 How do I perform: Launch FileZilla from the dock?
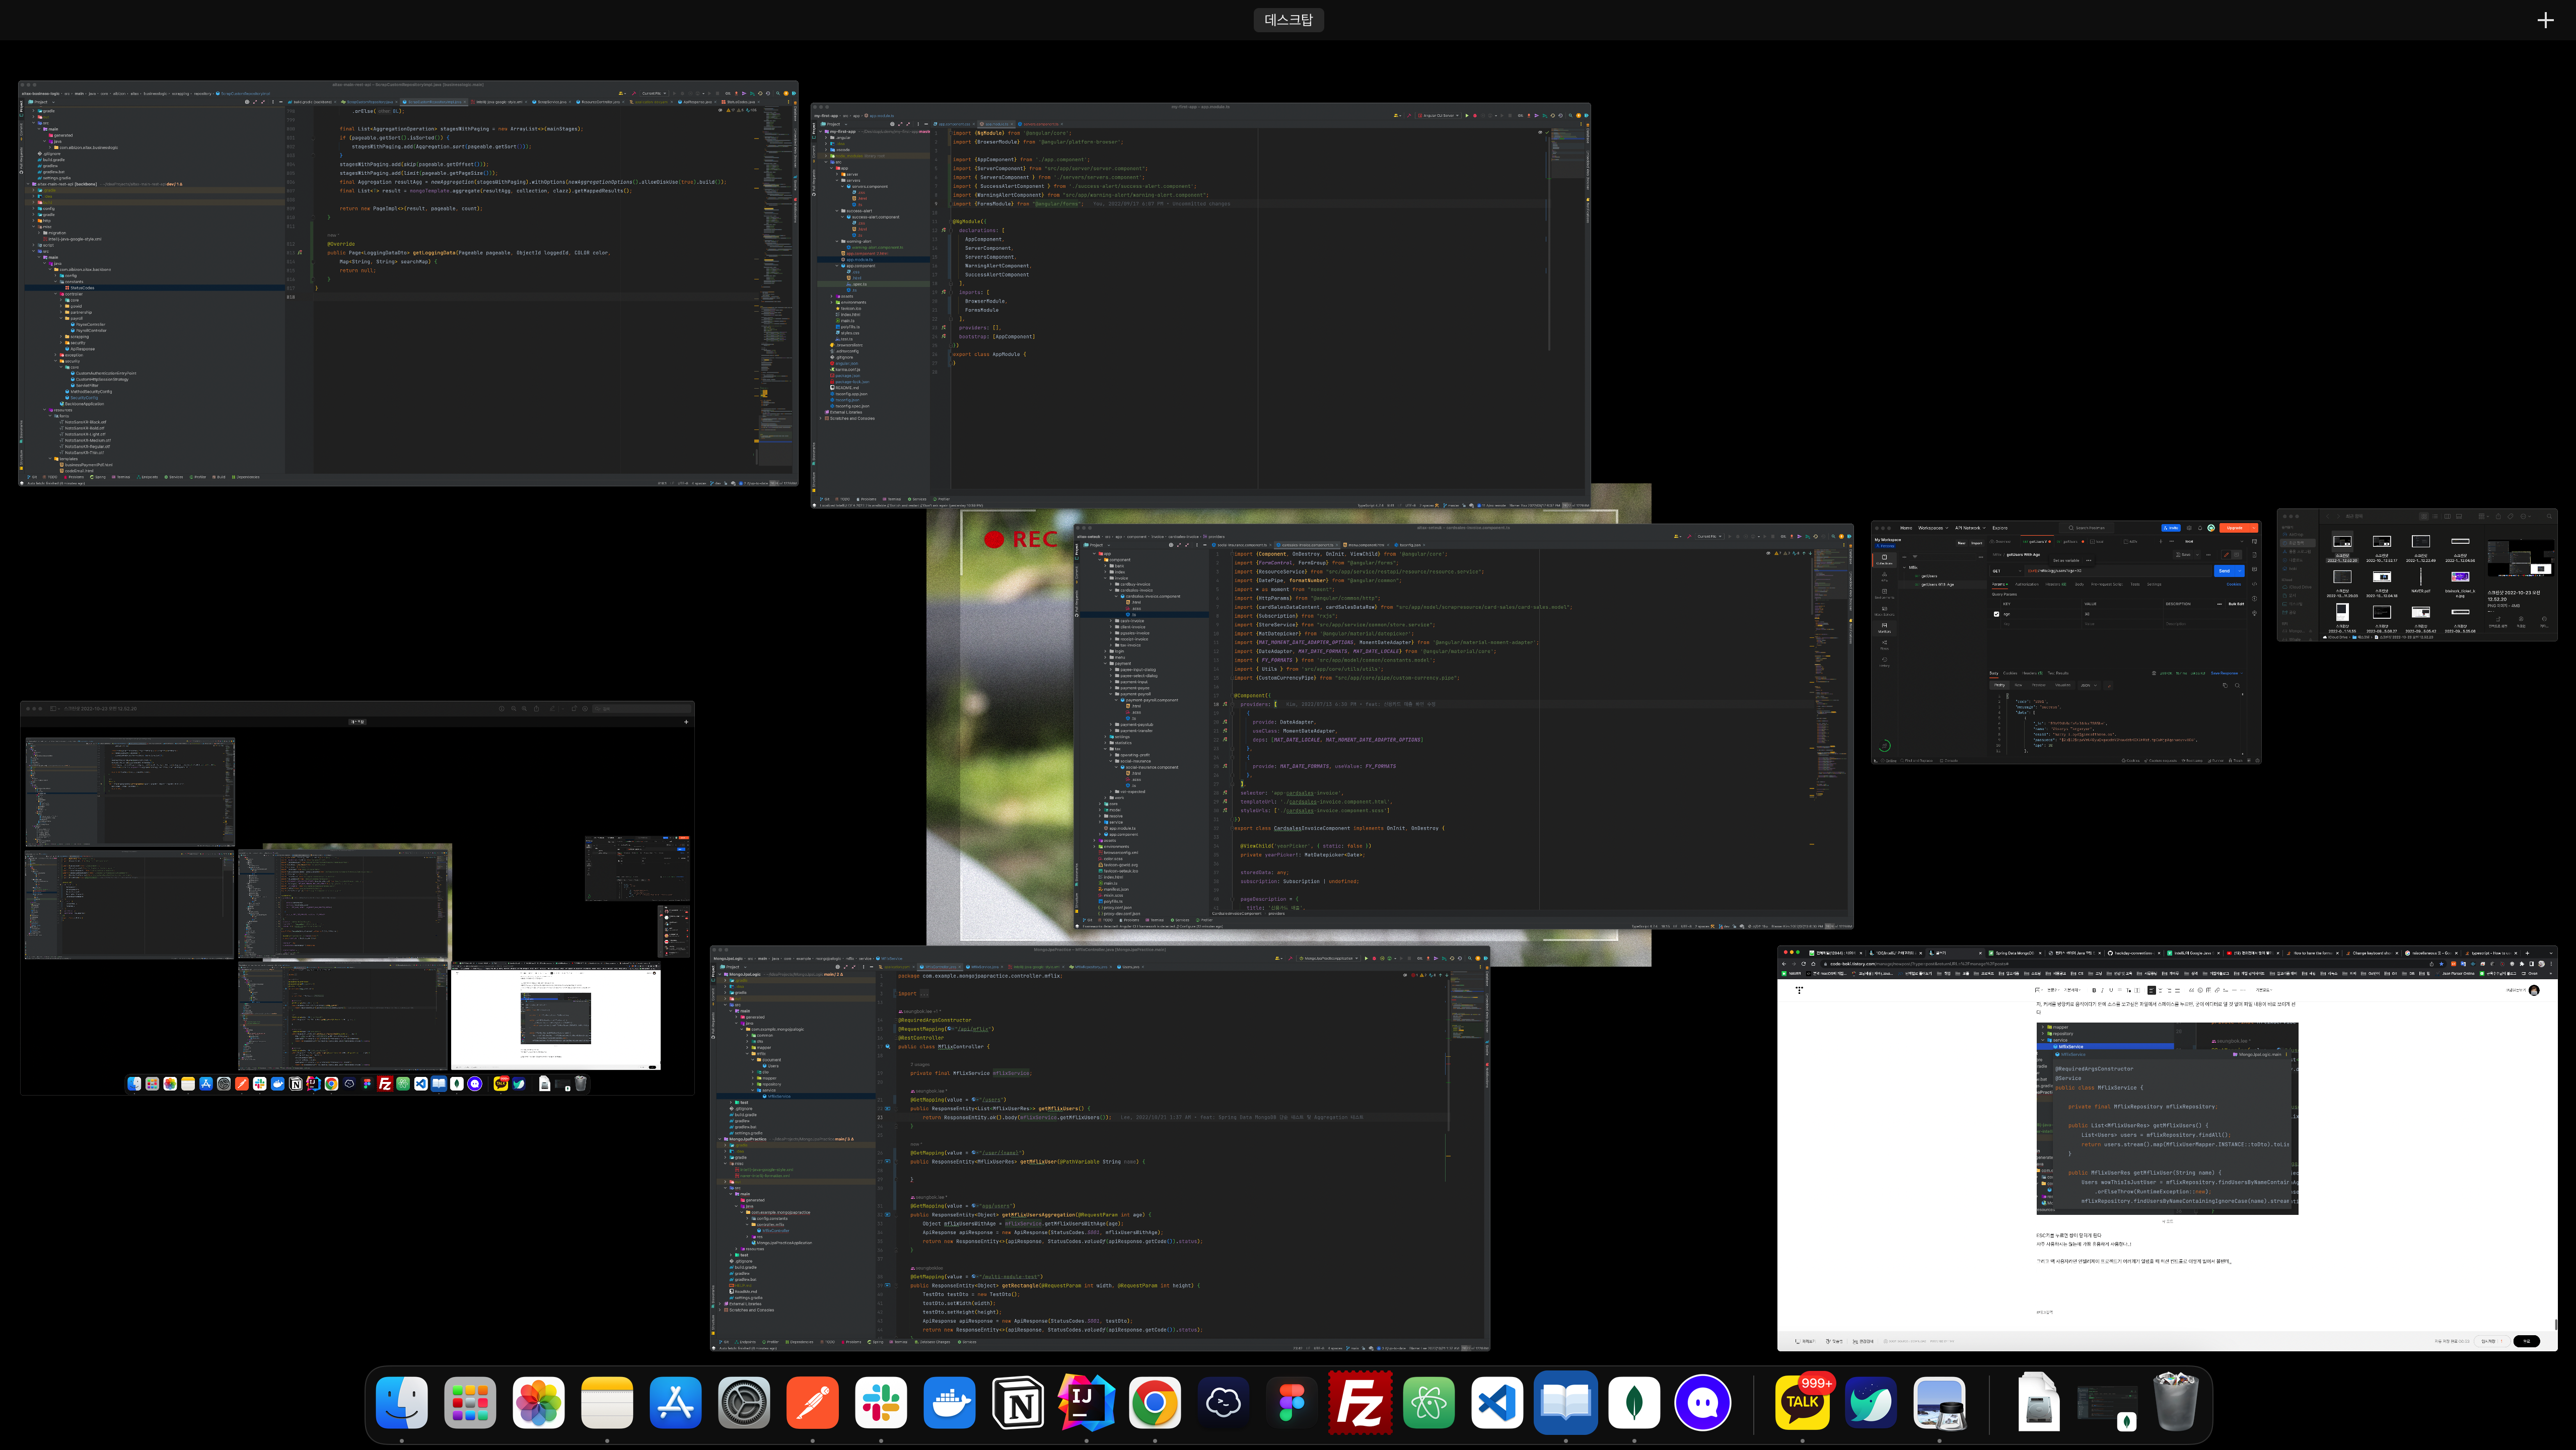coord(1360,1403)
